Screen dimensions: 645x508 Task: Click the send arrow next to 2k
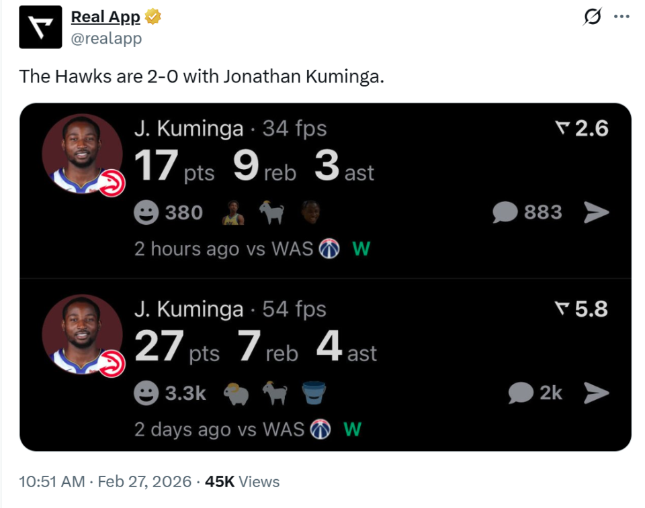tap(596, 393)
